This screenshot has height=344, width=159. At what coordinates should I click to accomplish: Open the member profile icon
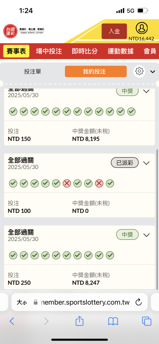pos(141,28)
